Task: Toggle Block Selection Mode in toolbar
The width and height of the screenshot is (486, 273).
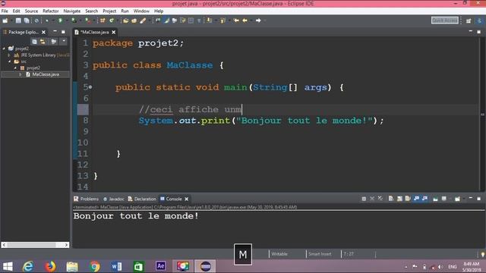Action: (x=191, y=20)
